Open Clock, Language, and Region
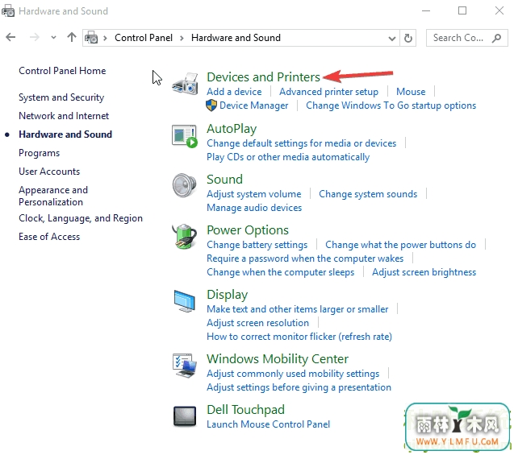This screenshot has height=455, width=514. tap(81, 218)
